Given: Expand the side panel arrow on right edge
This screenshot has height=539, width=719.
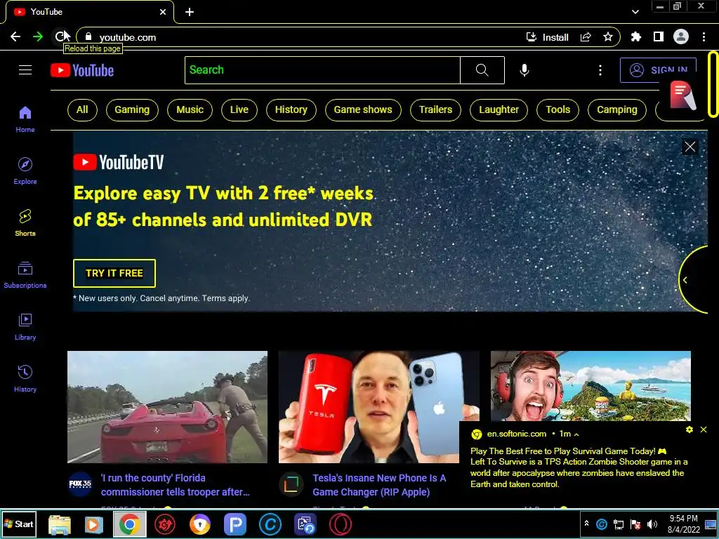Looking at the screenshot, I should click(x=685, y=280).
